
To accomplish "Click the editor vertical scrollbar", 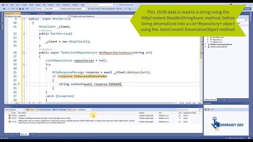I will coord(201,60).
